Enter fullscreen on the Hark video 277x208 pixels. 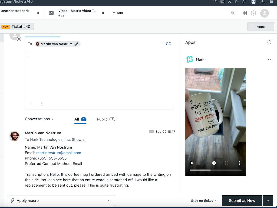(227, 163)
